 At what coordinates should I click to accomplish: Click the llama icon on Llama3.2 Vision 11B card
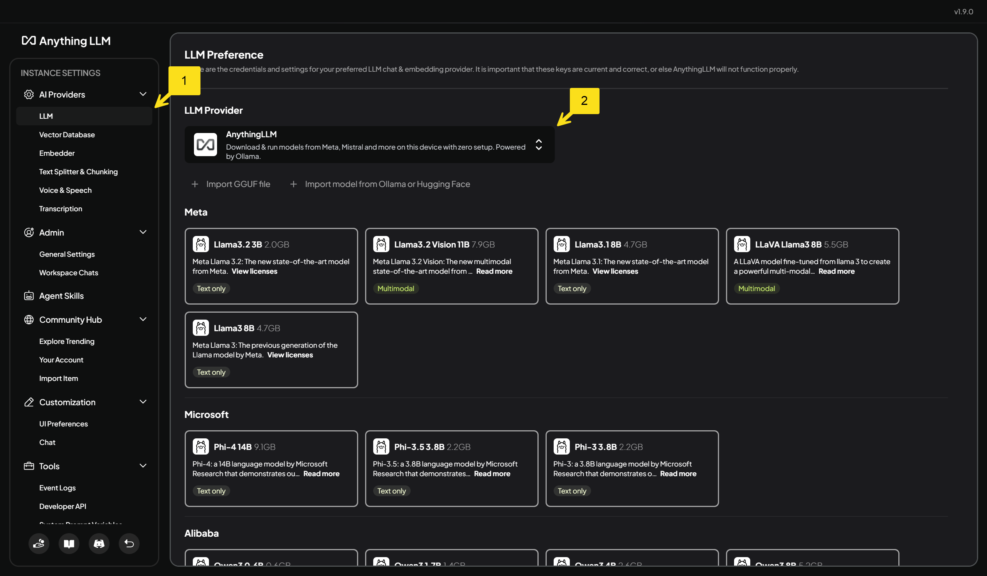[x=381, y=244]
